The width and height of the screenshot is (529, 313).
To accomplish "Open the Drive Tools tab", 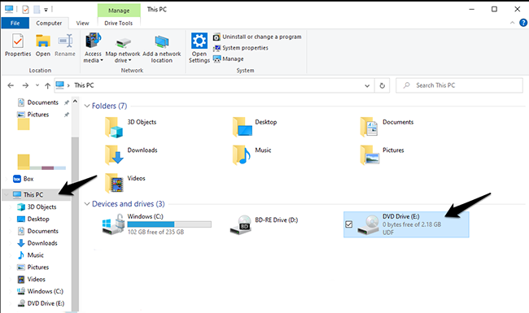I will pyautogui.click(x=119, y=23).
